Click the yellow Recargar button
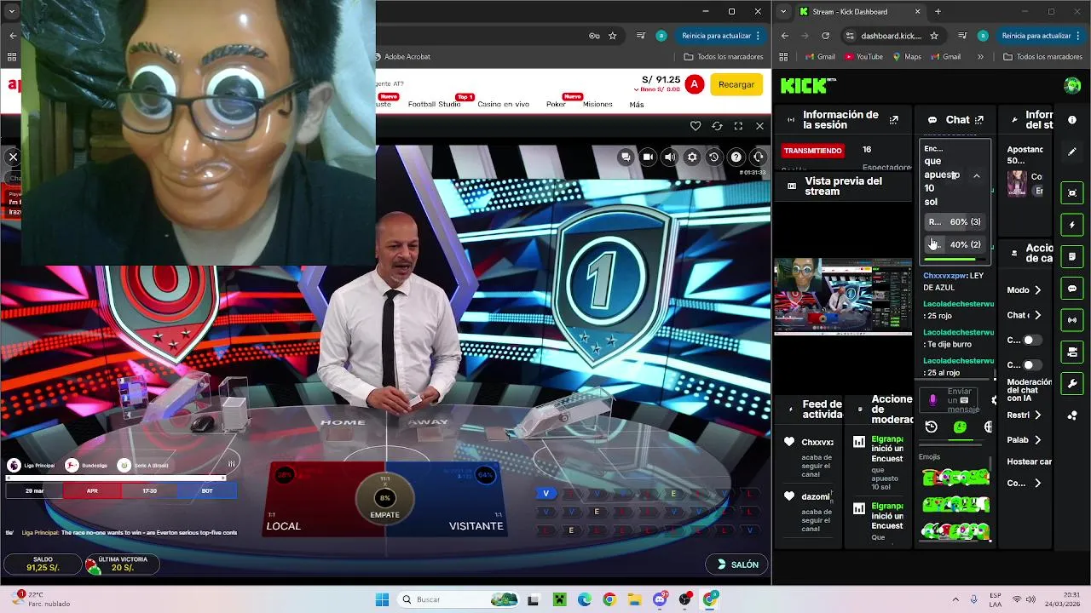Viewport: 1091px width, 613px height. [736, 84]
